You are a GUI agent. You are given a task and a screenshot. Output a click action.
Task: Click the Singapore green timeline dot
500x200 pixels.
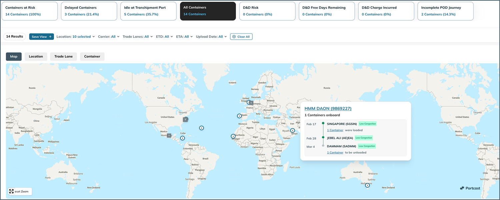323,124
